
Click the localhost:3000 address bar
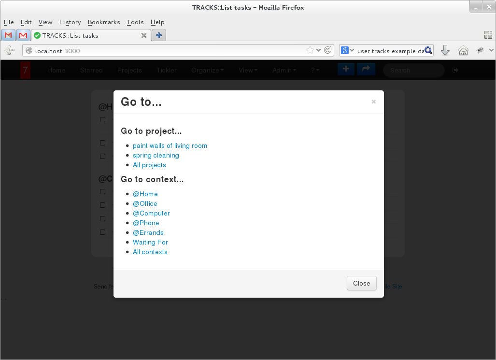164,51
